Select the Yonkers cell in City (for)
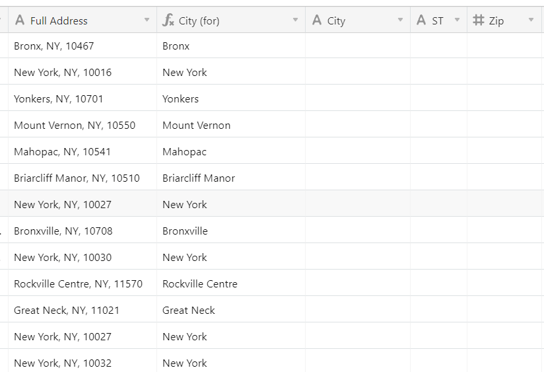544x372 pixels. click(231, 98)
